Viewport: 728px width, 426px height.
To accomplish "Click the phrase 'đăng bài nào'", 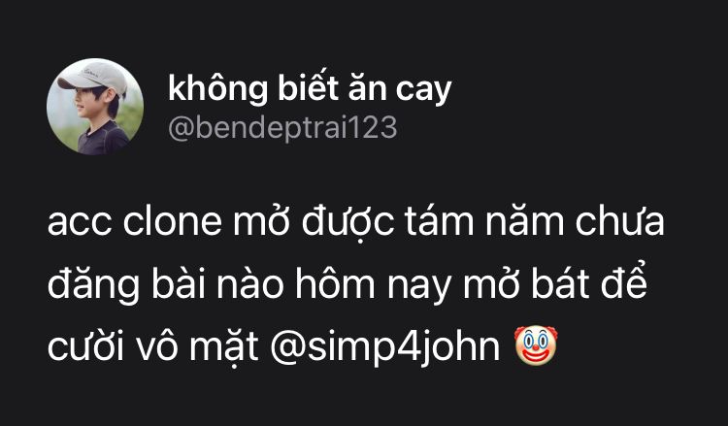I will 165,285.
